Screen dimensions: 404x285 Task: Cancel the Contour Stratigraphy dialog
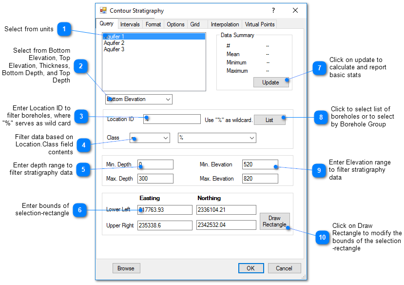[284, 268]
